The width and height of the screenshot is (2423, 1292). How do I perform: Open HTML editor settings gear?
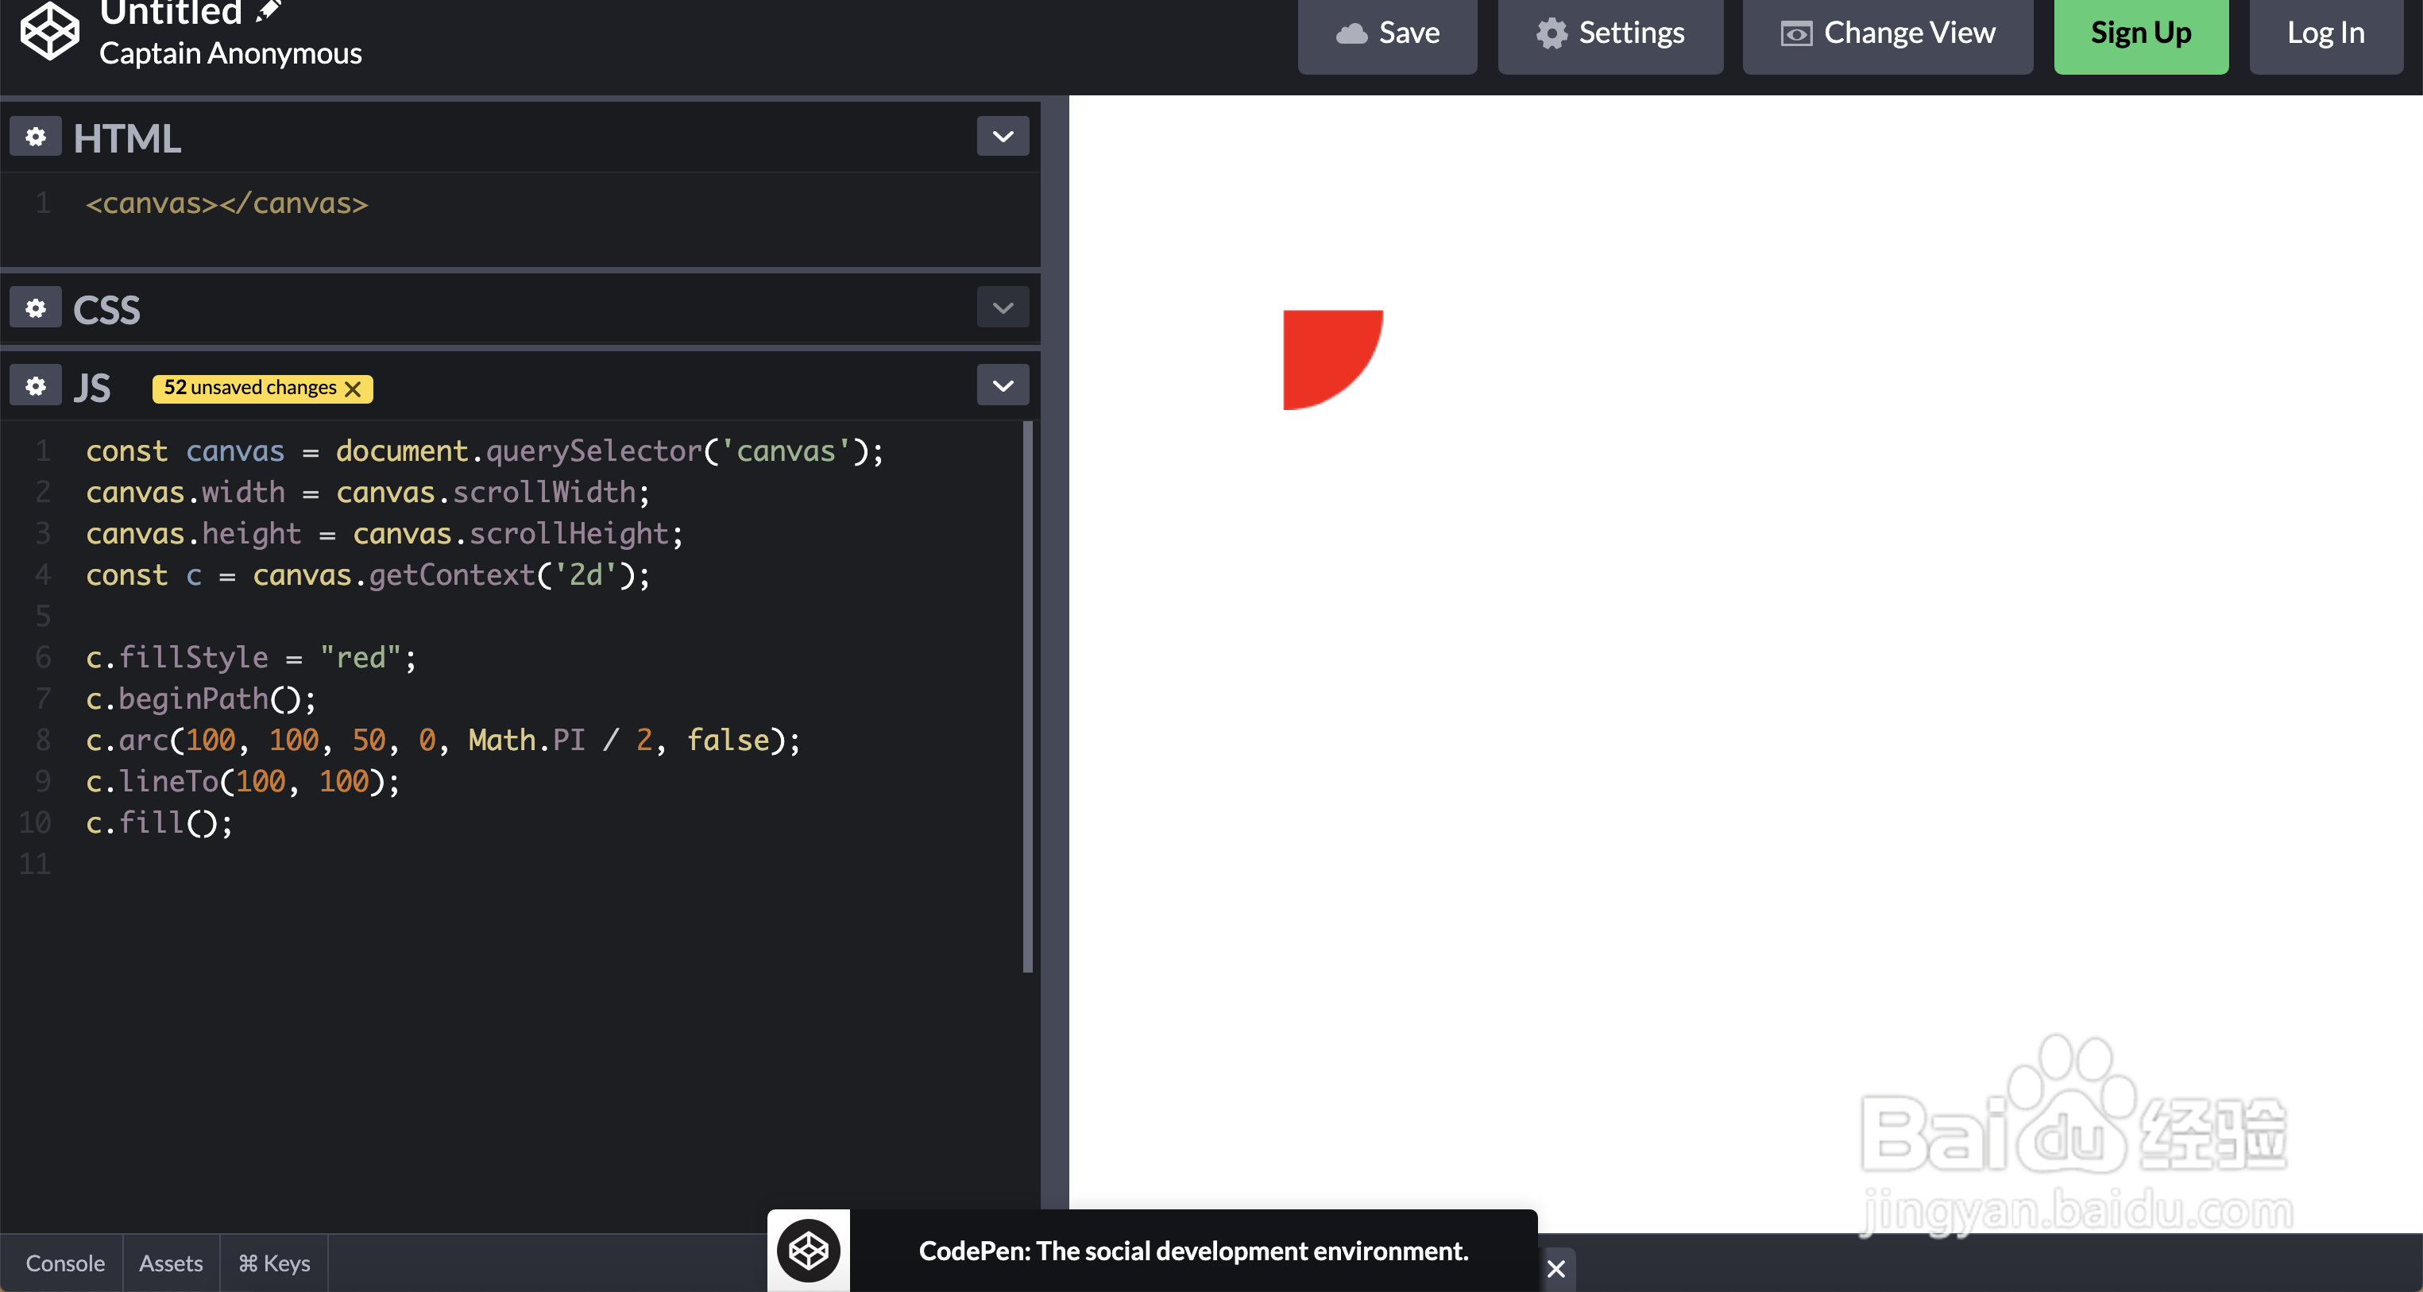[x=36, y=137]
